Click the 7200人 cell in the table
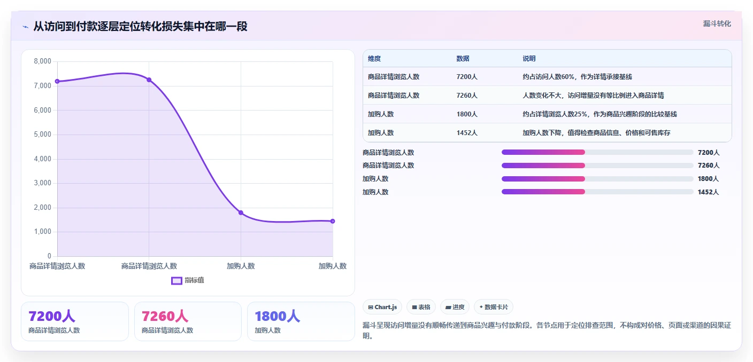This screenshot has height=362, width=753. pyautogui.click(x=467, y=77)
